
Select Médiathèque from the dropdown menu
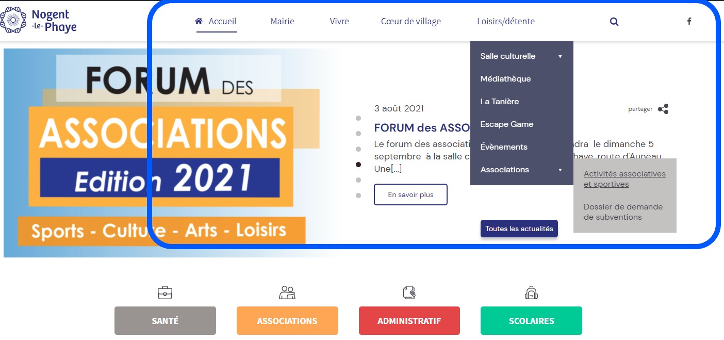(x=505, y=79)
